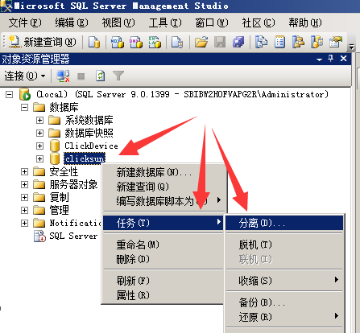The width and height of the screenshot is (360, 333).
Task: Expand the 安全性 folder node
Action: coord(24,171)
